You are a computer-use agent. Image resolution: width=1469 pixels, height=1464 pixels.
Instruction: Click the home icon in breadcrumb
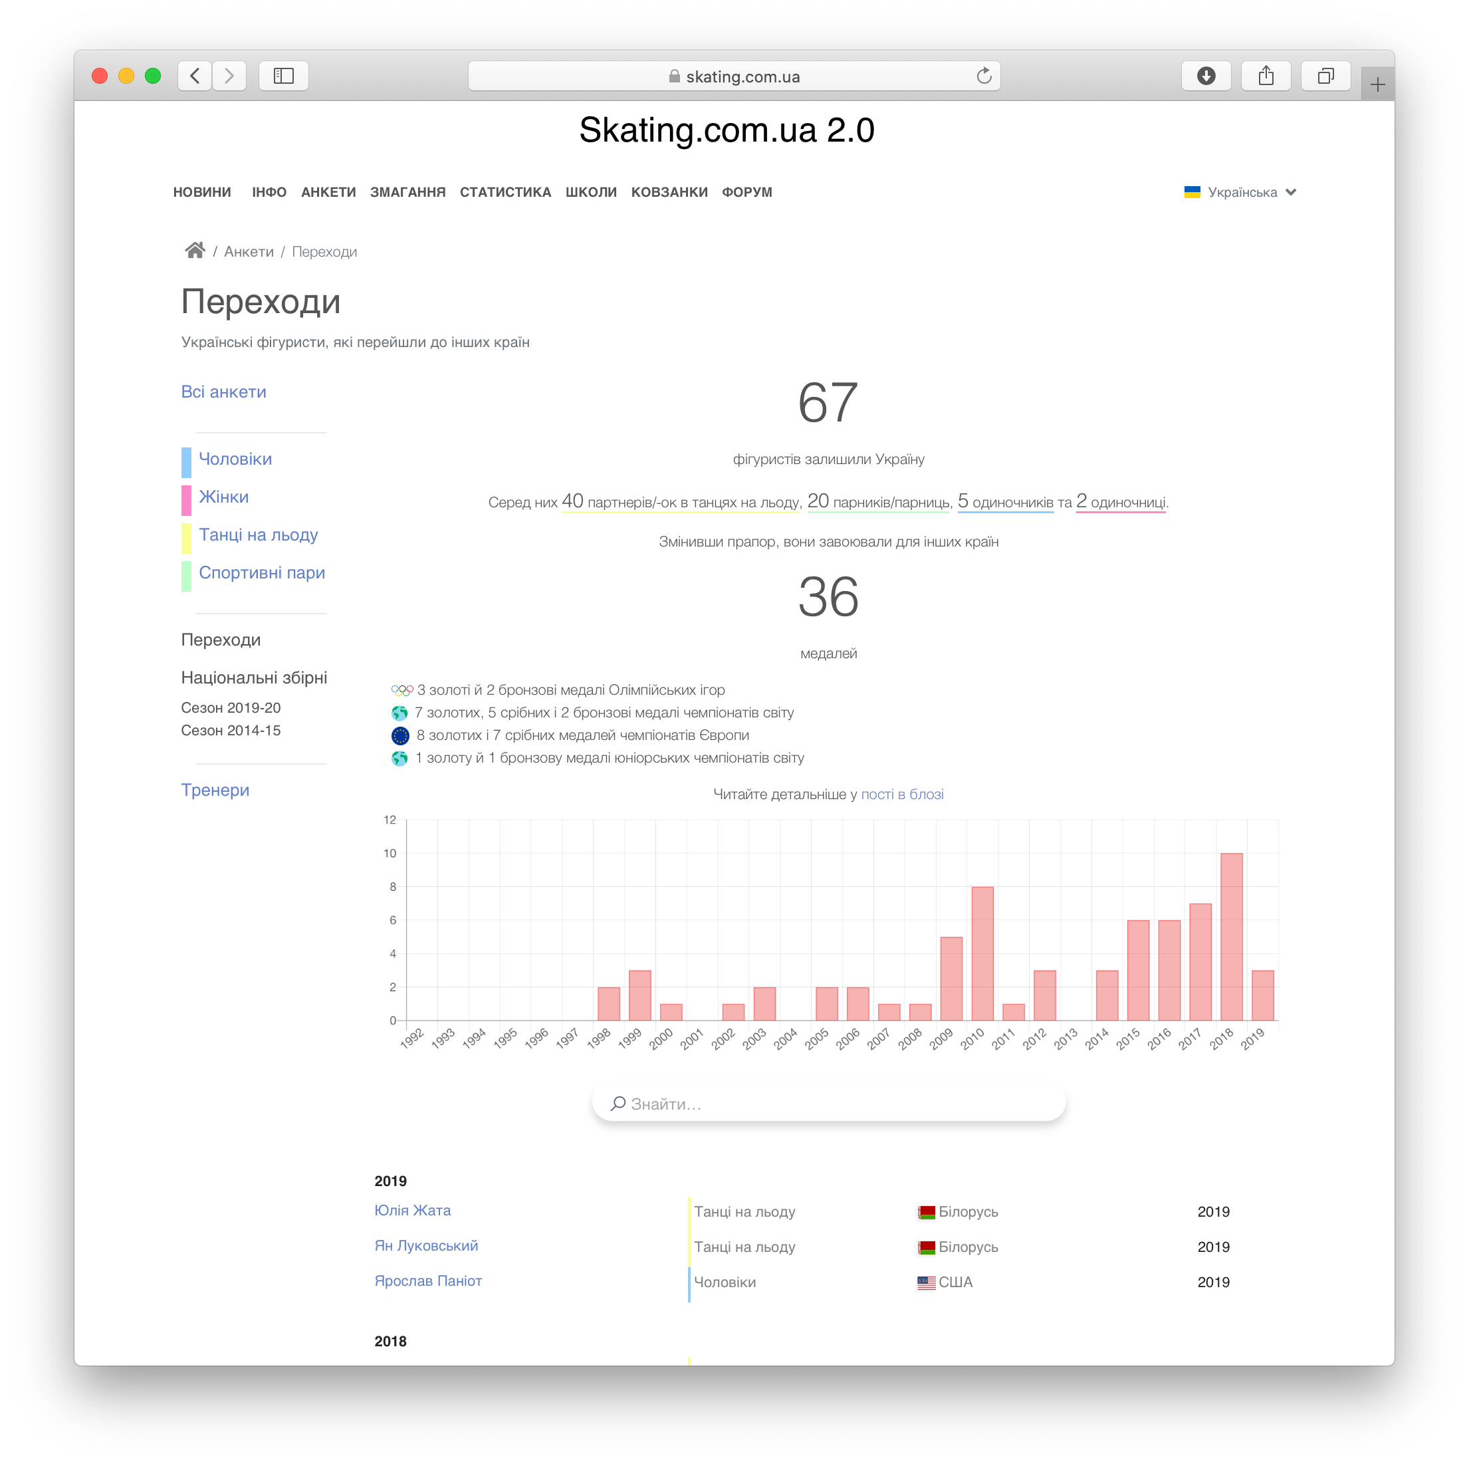pos(195,251)
